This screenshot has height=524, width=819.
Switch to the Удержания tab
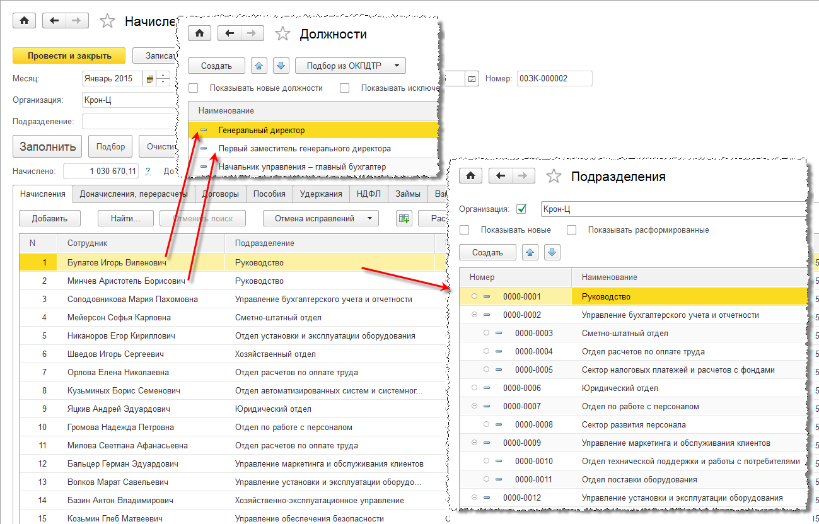321,194
